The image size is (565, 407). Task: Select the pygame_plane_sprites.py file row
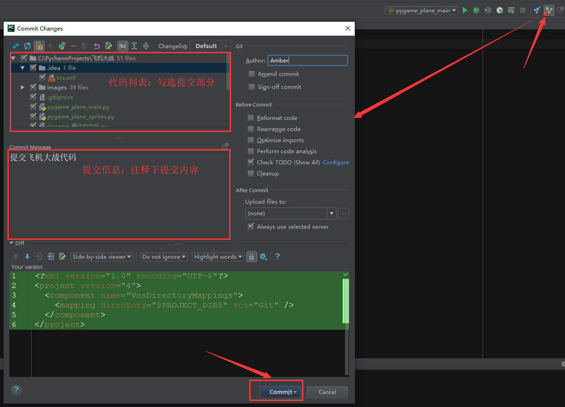119,117
